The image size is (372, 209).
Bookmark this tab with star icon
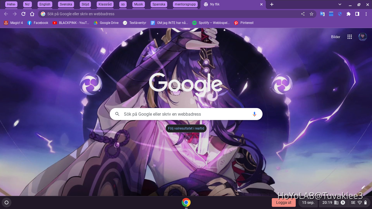click(312, 14)
